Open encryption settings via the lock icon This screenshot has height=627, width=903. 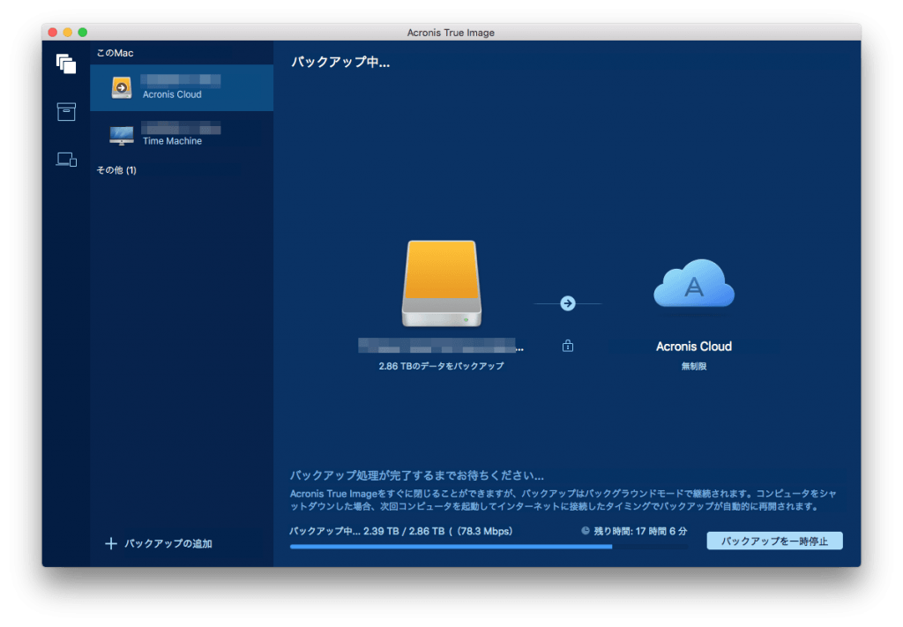tap(568, 346)
